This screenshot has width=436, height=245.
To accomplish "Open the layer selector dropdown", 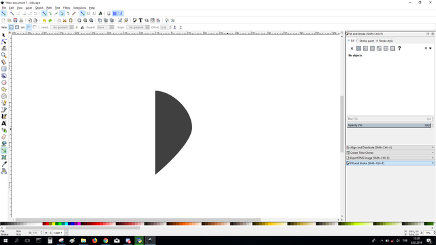I will (x=61, y=233).
